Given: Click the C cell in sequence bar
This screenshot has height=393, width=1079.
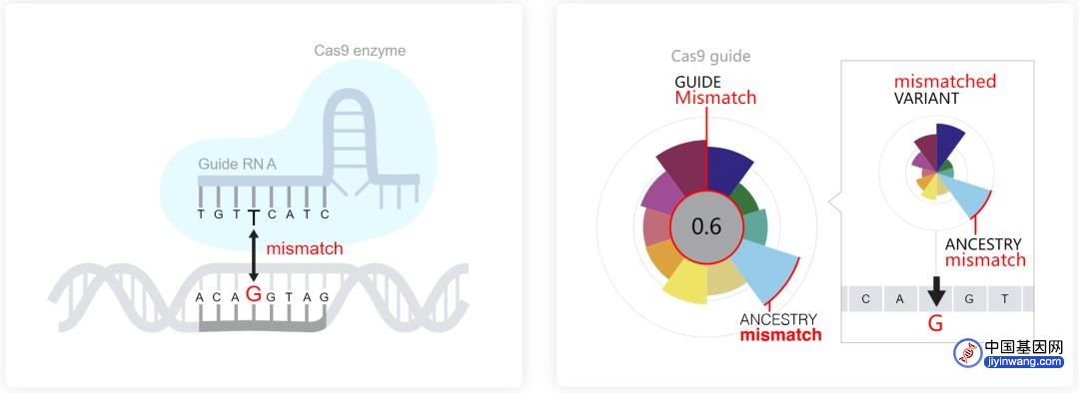Looking at the screenshot, I should click(x=865, y=299).
